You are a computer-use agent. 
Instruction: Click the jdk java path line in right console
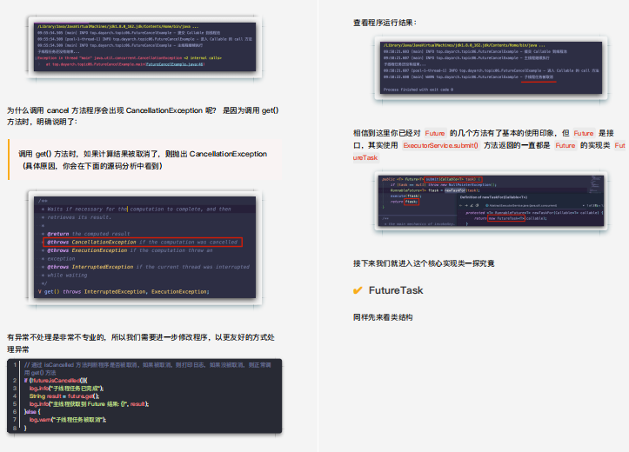464,45
